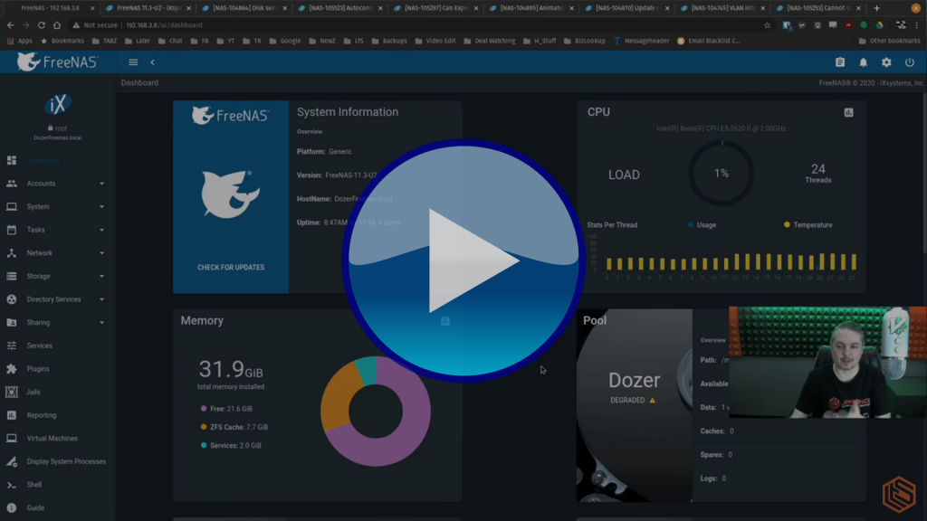Click the System laptop icon in sidebar
This screenshot has height=521, width=927.
[12, 207]
